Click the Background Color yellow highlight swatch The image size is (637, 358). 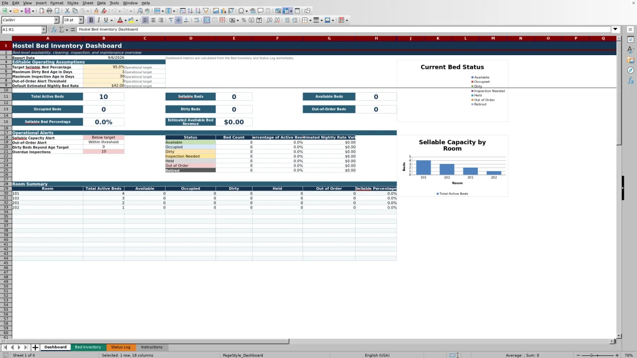click(x=131, y=20)
